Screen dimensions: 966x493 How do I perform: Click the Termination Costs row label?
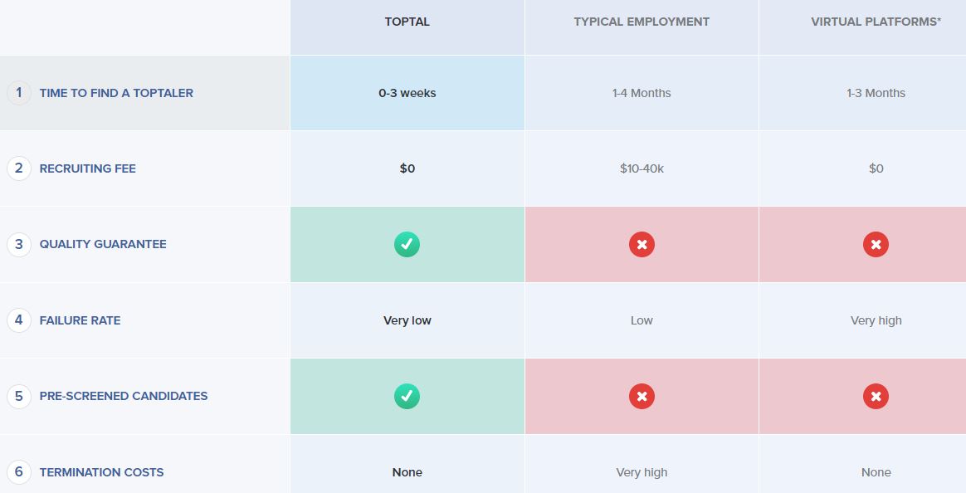101,472
